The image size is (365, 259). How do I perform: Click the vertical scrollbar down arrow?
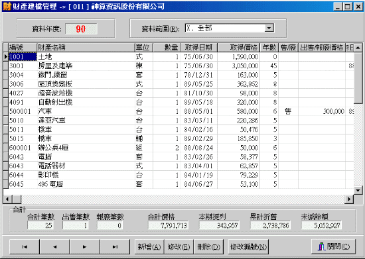pyautogui.click(x=358, y=191)
